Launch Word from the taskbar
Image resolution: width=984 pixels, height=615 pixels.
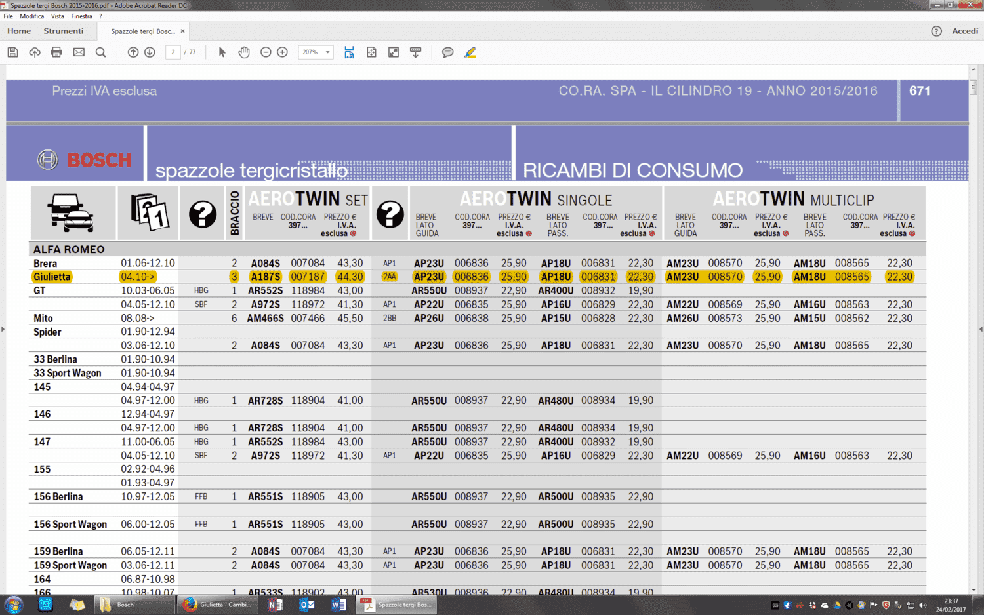(338, 605)
